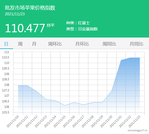This screenshot has height=134, width=149.
Task: Select the 月同比 tab
Action: [x=136, y=44]
